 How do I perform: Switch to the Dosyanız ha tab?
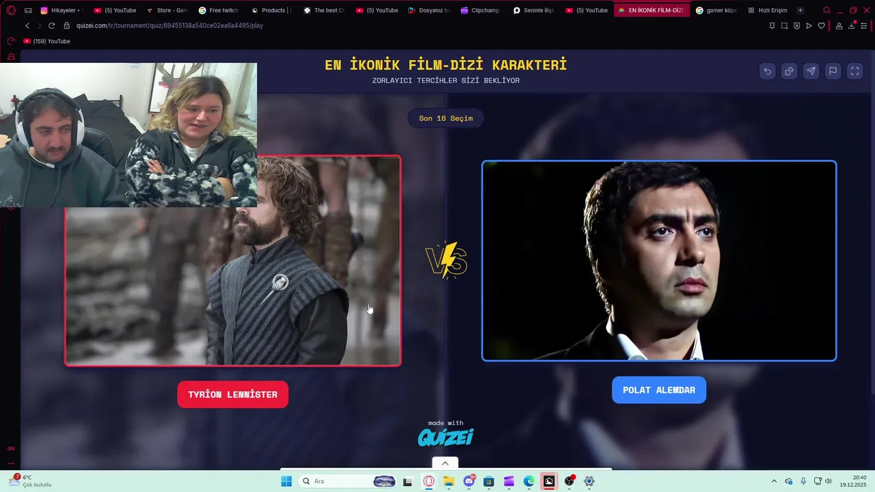(429, 10)
